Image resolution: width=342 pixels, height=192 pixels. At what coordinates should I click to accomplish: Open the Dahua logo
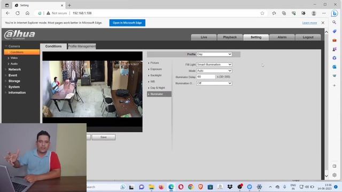20,35
